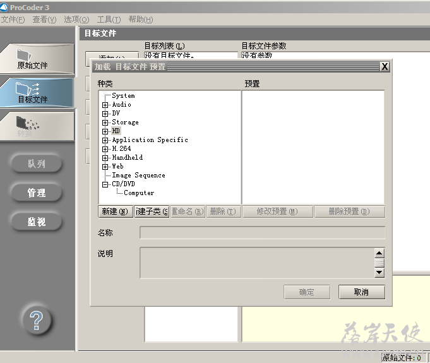Expand the DV category node
Viewport: 430px width, 363px height.
105,114
